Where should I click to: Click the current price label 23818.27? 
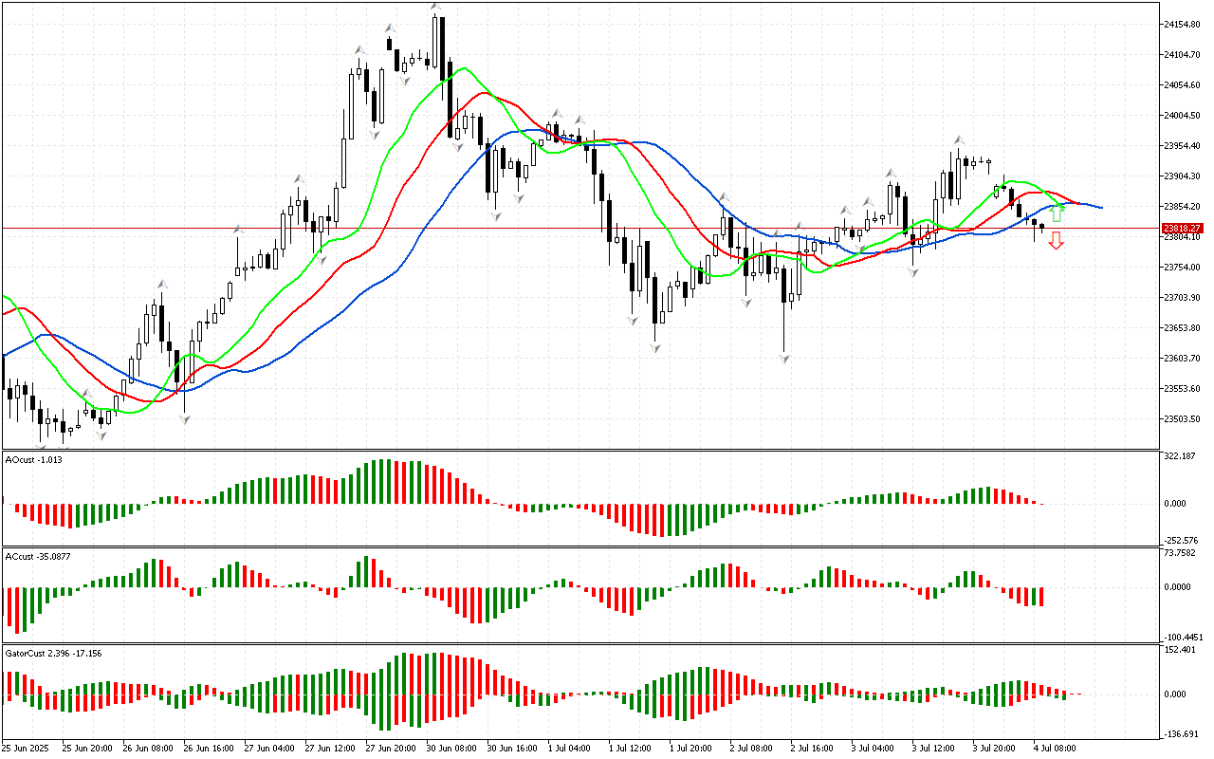(x=1182, y=229)
